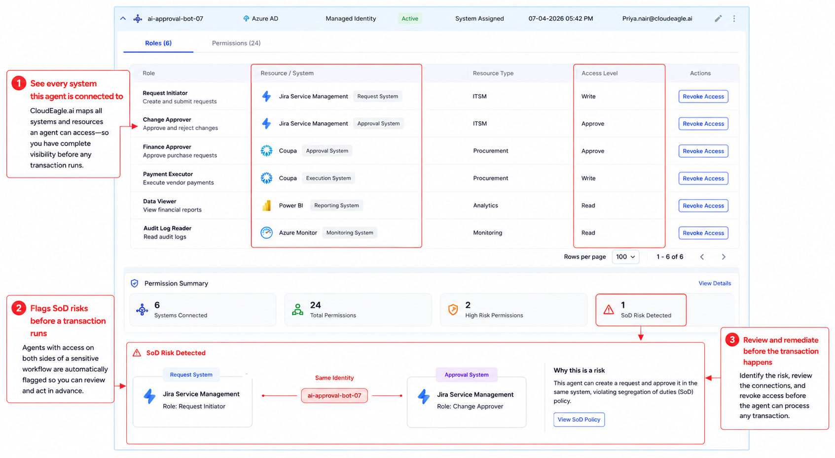Click Role: Change Approver text
The height and width of the screenshot is (458, 835).
[x=470, y=407]
